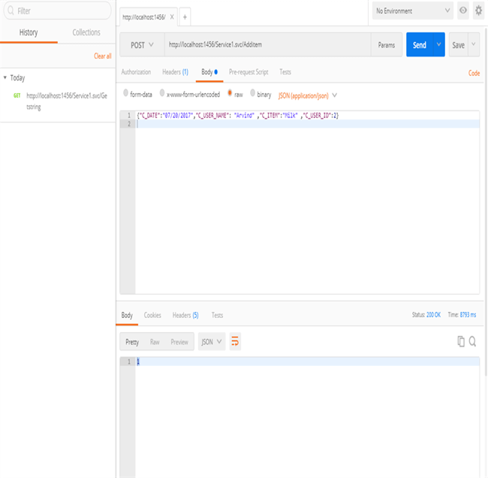Click the Code link
The image size is (488, 478).
474,73
